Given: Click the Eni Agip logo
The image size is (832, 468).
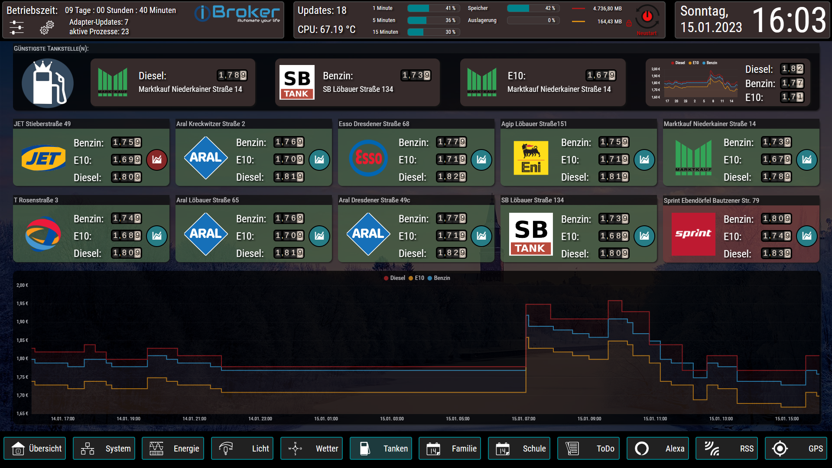Looking at the screenshot, I should pyautogui.click(x=531, y=158).
